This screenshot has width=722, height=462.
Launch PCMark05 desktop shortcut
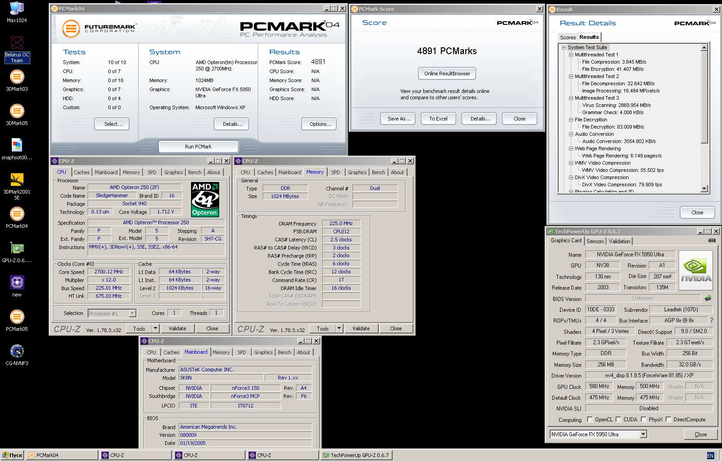click(17, 321)
